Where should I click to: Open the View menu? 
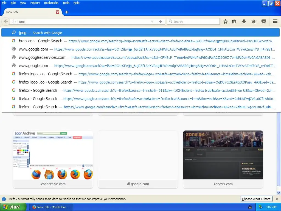[23, 3]
